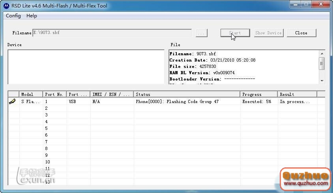Viewport: 333px width, 193px height.
Task: Click 'Filename: 9073.sbf' line in File panel
Action: pos(193,54)
